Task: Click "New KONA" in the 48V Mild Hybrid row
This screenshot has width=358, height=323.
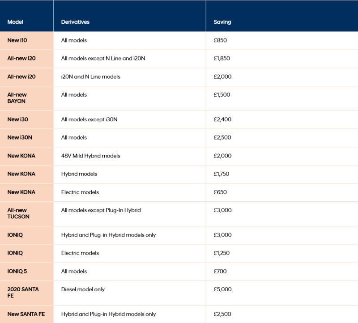Action: point(21,156)
